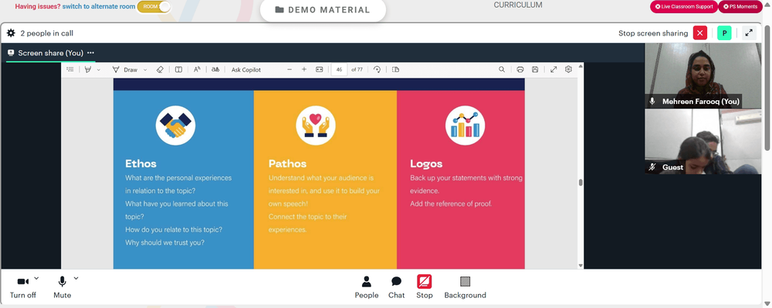
Task: Open the Curriculum tab
Action: click(518, 5)
